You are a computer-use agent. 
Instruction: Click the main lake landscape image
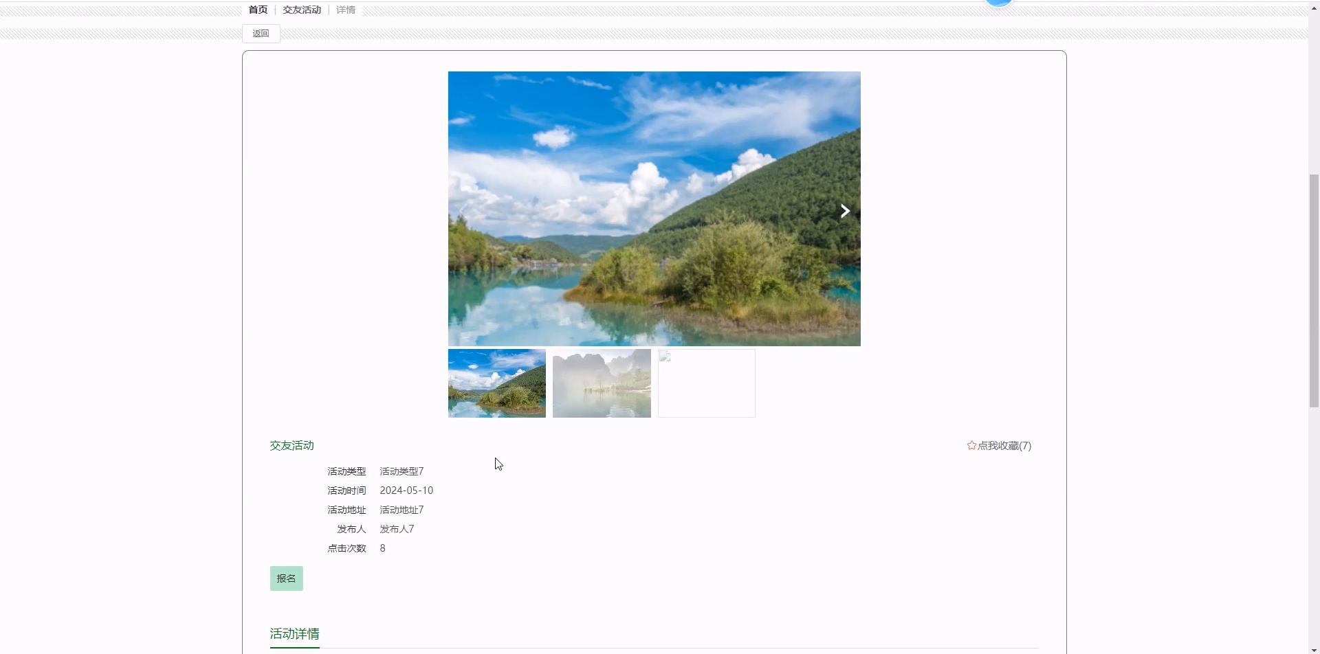click(654, 209)
